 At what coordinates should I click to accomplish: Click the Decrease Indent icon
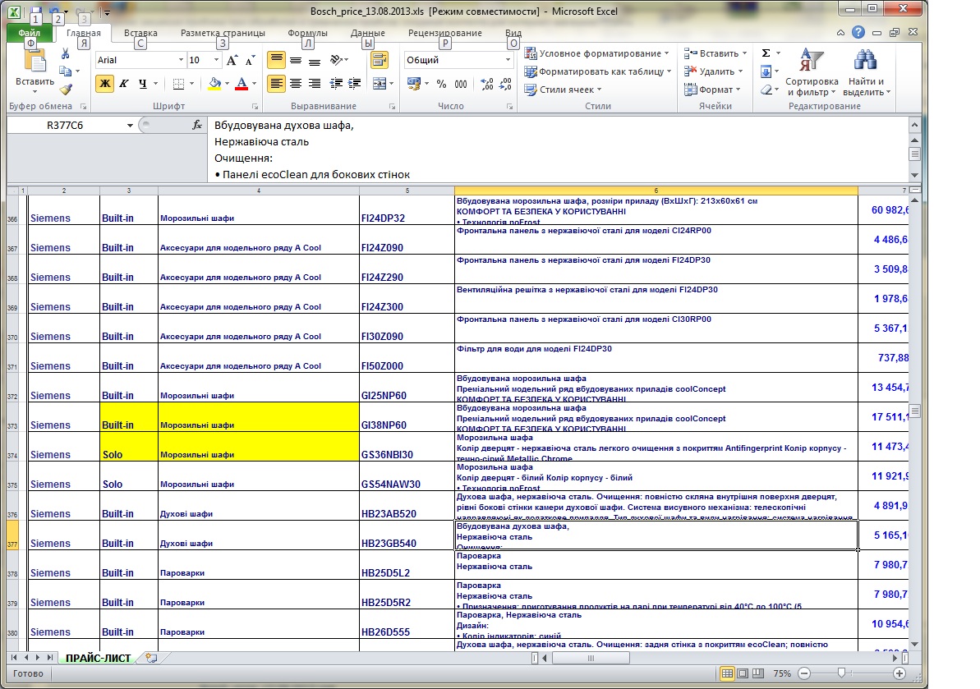point(336,83)
